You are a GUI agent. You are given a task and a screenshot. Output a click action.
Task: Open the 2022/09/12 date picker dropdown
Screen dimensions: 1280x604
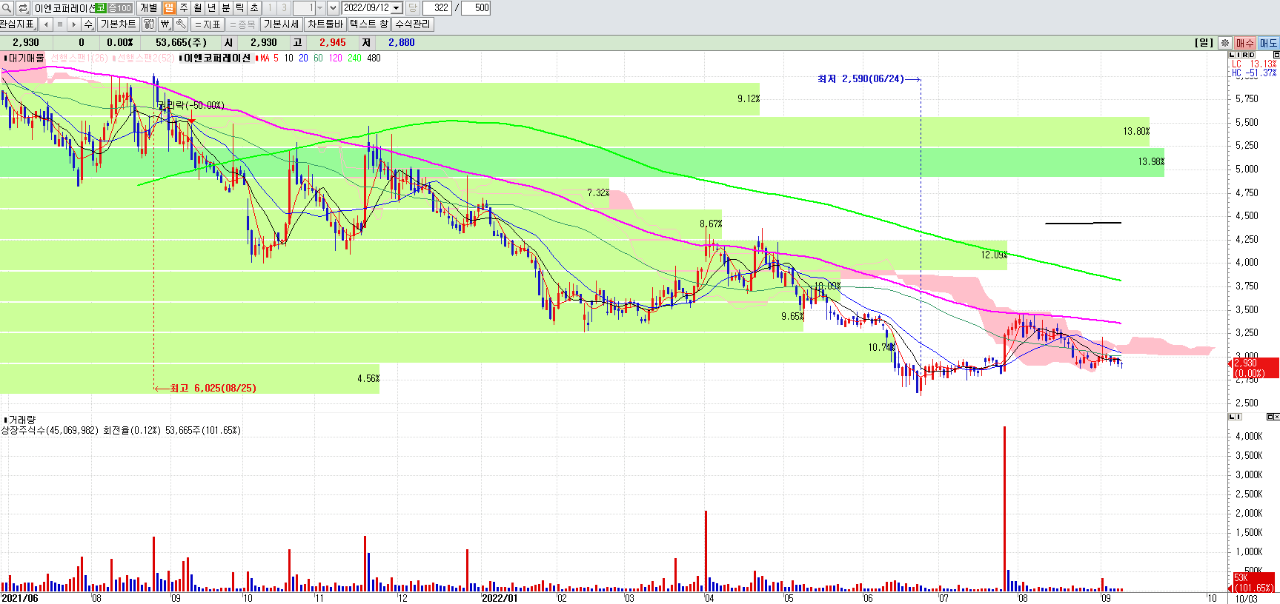click(397, 7)
